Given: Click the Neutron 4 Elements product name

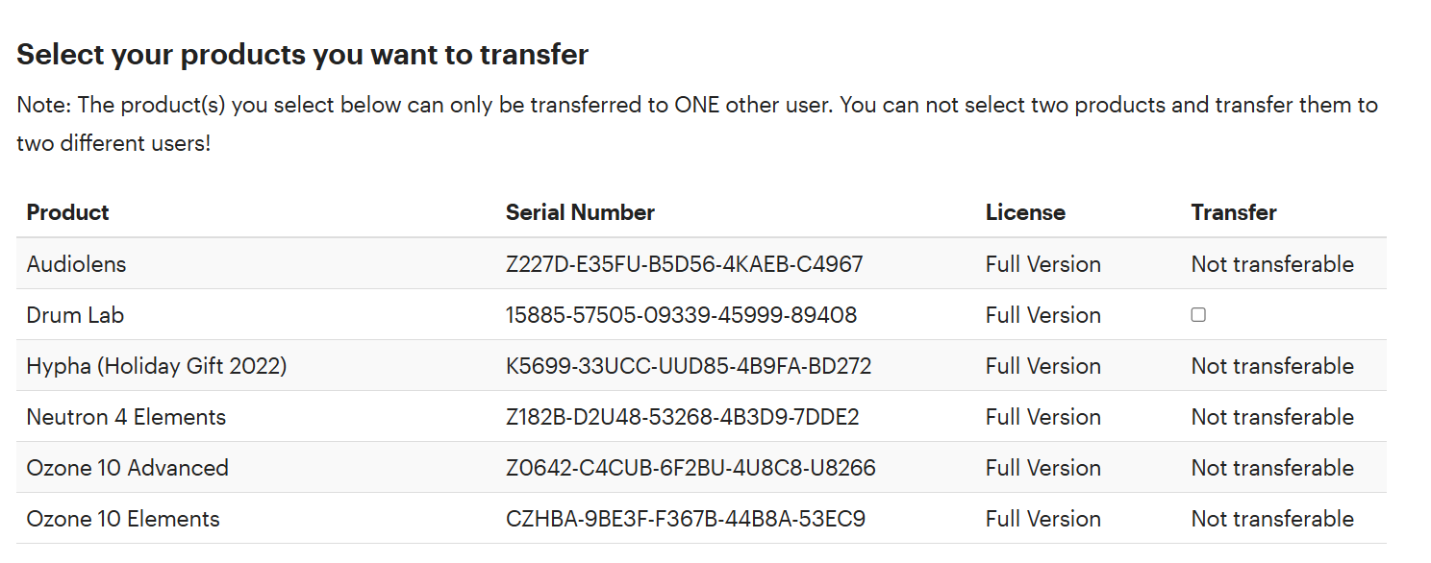Looking at the screenshot, I should [x=126, y=417].
